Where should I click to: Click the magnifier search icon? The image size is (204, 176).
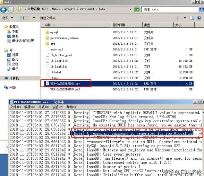point(201,9)
